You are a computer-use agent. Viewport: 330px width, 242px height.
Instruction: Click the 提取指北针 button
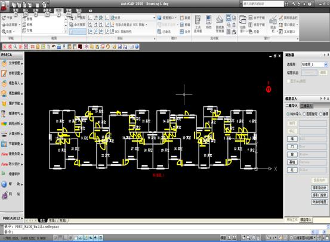tap(319, 188)
